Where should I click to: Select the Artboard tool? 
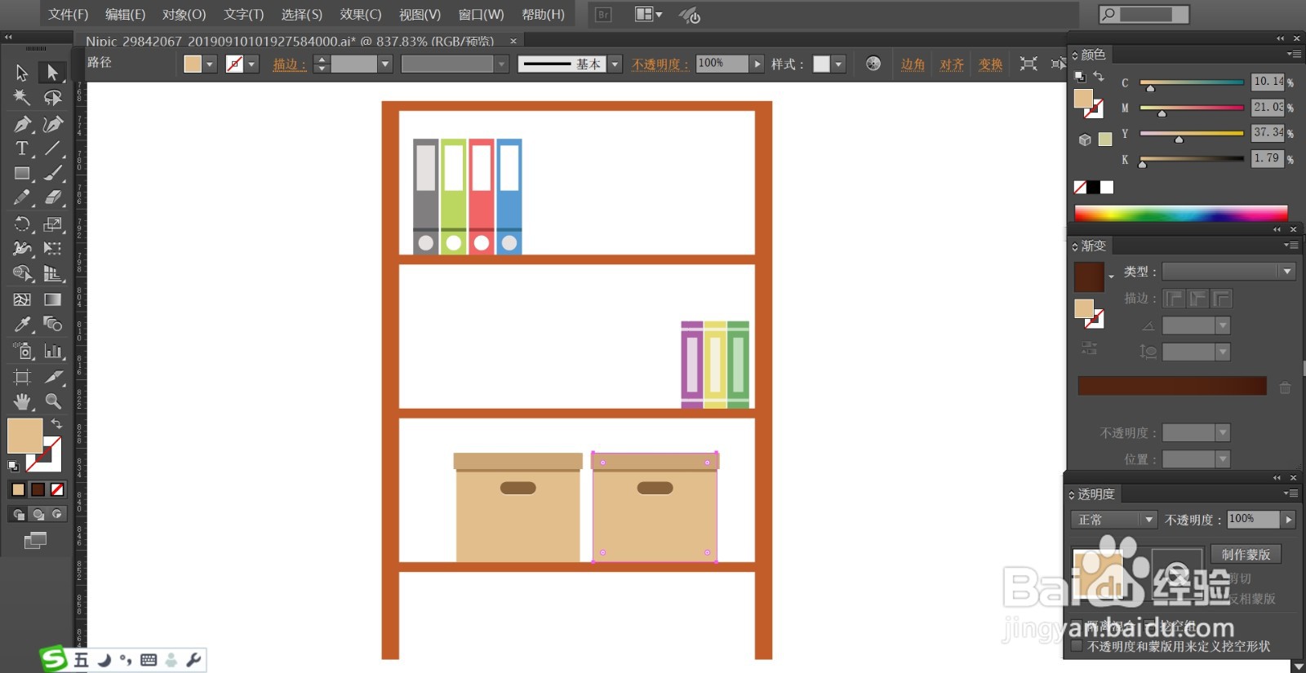[x=22, y=377]
